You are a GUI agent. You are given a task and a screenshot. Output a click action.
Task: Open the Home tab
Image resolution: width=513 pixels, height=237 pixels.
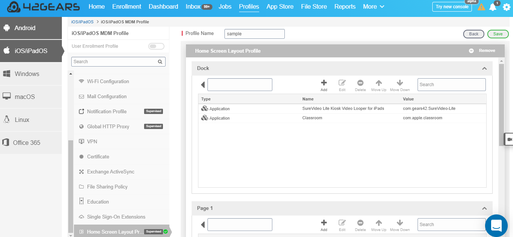pos(97,7)
